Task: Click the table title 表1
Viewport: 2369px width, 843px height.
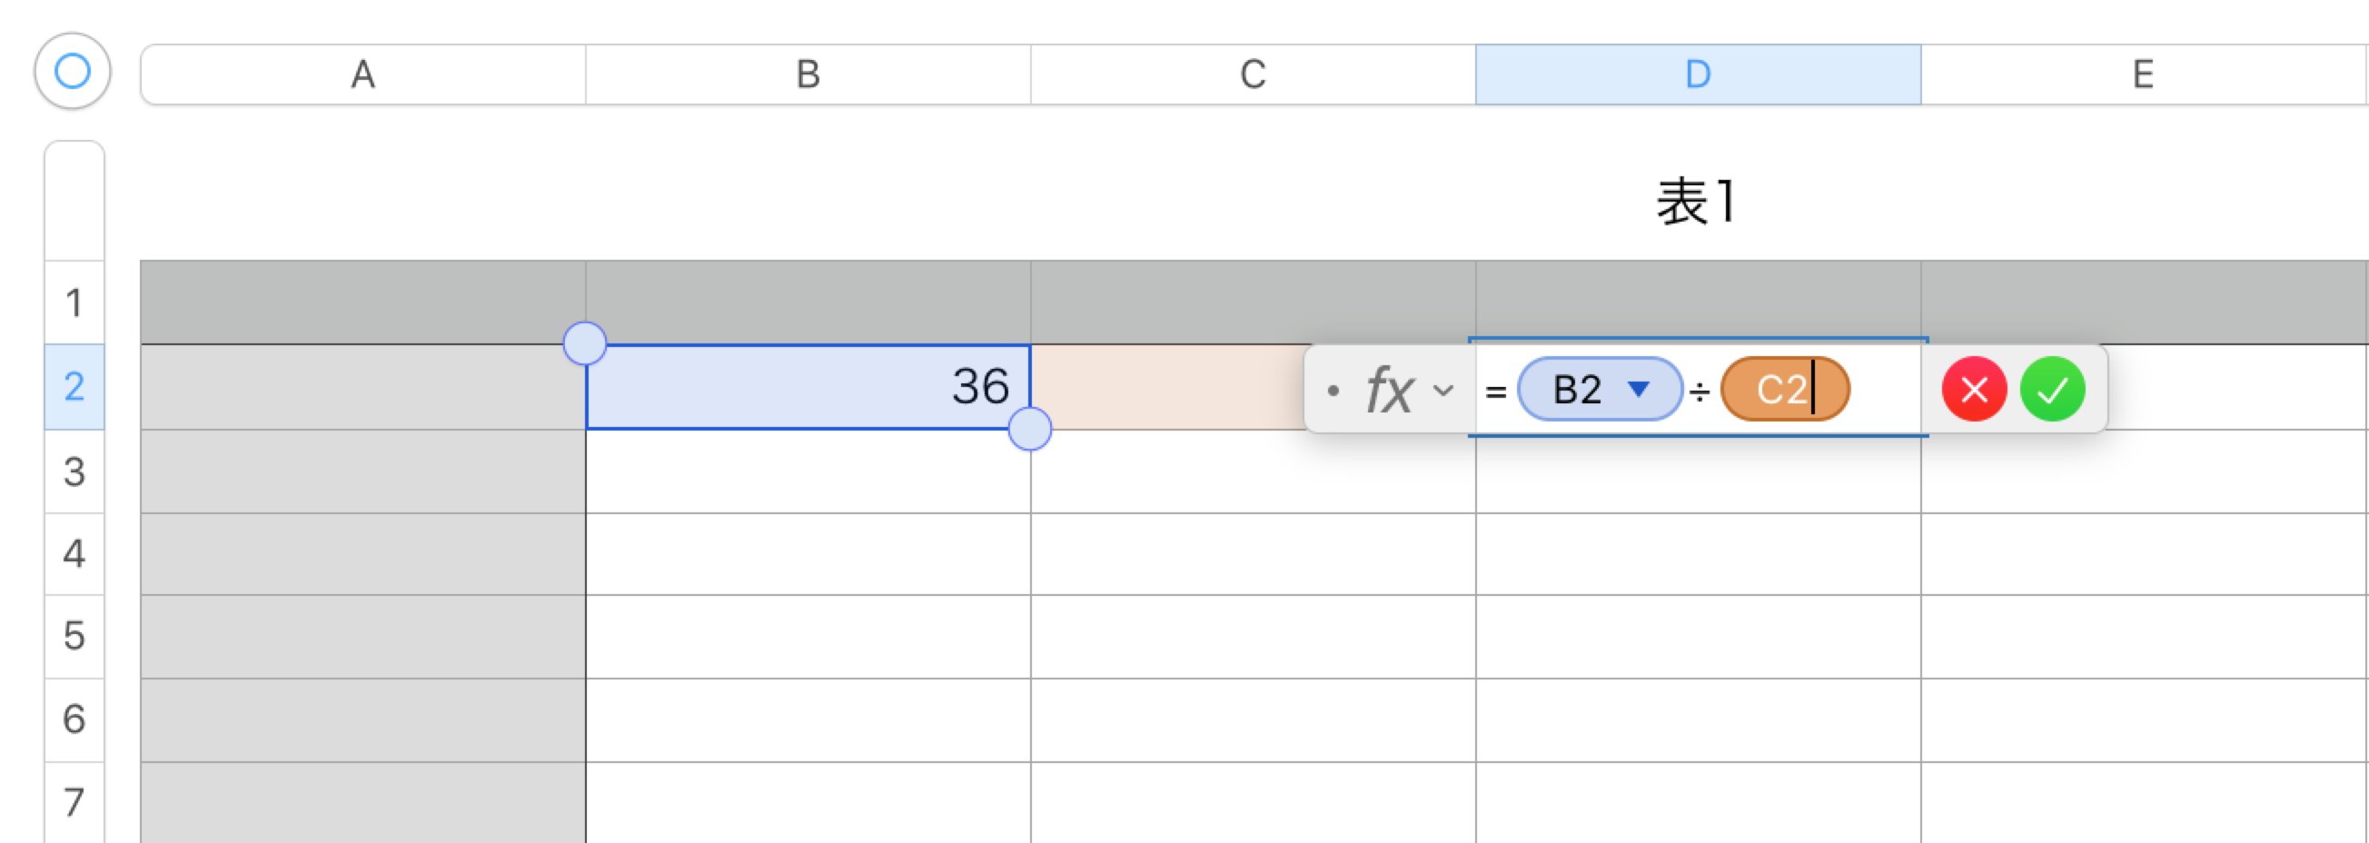Action: pyautogui.click(x=1697, y=203)
